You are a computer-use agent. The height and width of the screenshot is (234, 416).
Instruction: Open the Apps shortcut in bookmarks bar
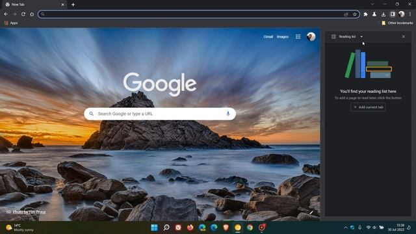[11, 23]
